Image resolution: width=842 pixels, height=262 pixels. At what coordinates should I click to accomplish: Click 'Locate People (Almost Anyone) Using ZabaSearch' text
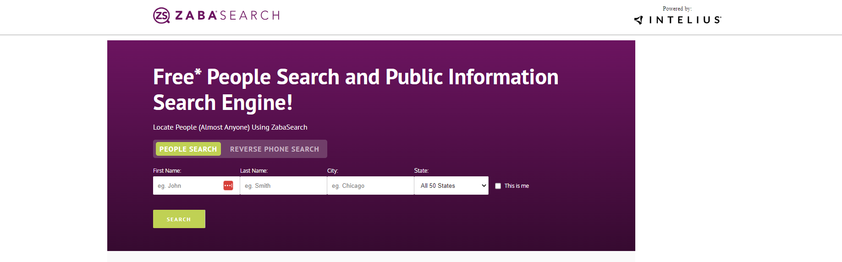230,127
